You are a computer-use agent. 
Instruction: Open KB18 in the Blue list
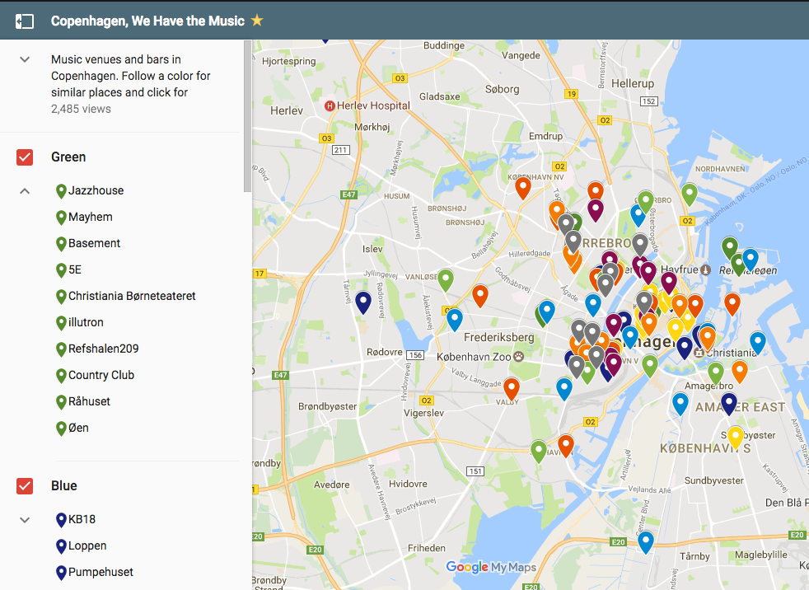(x=82, y=519)
